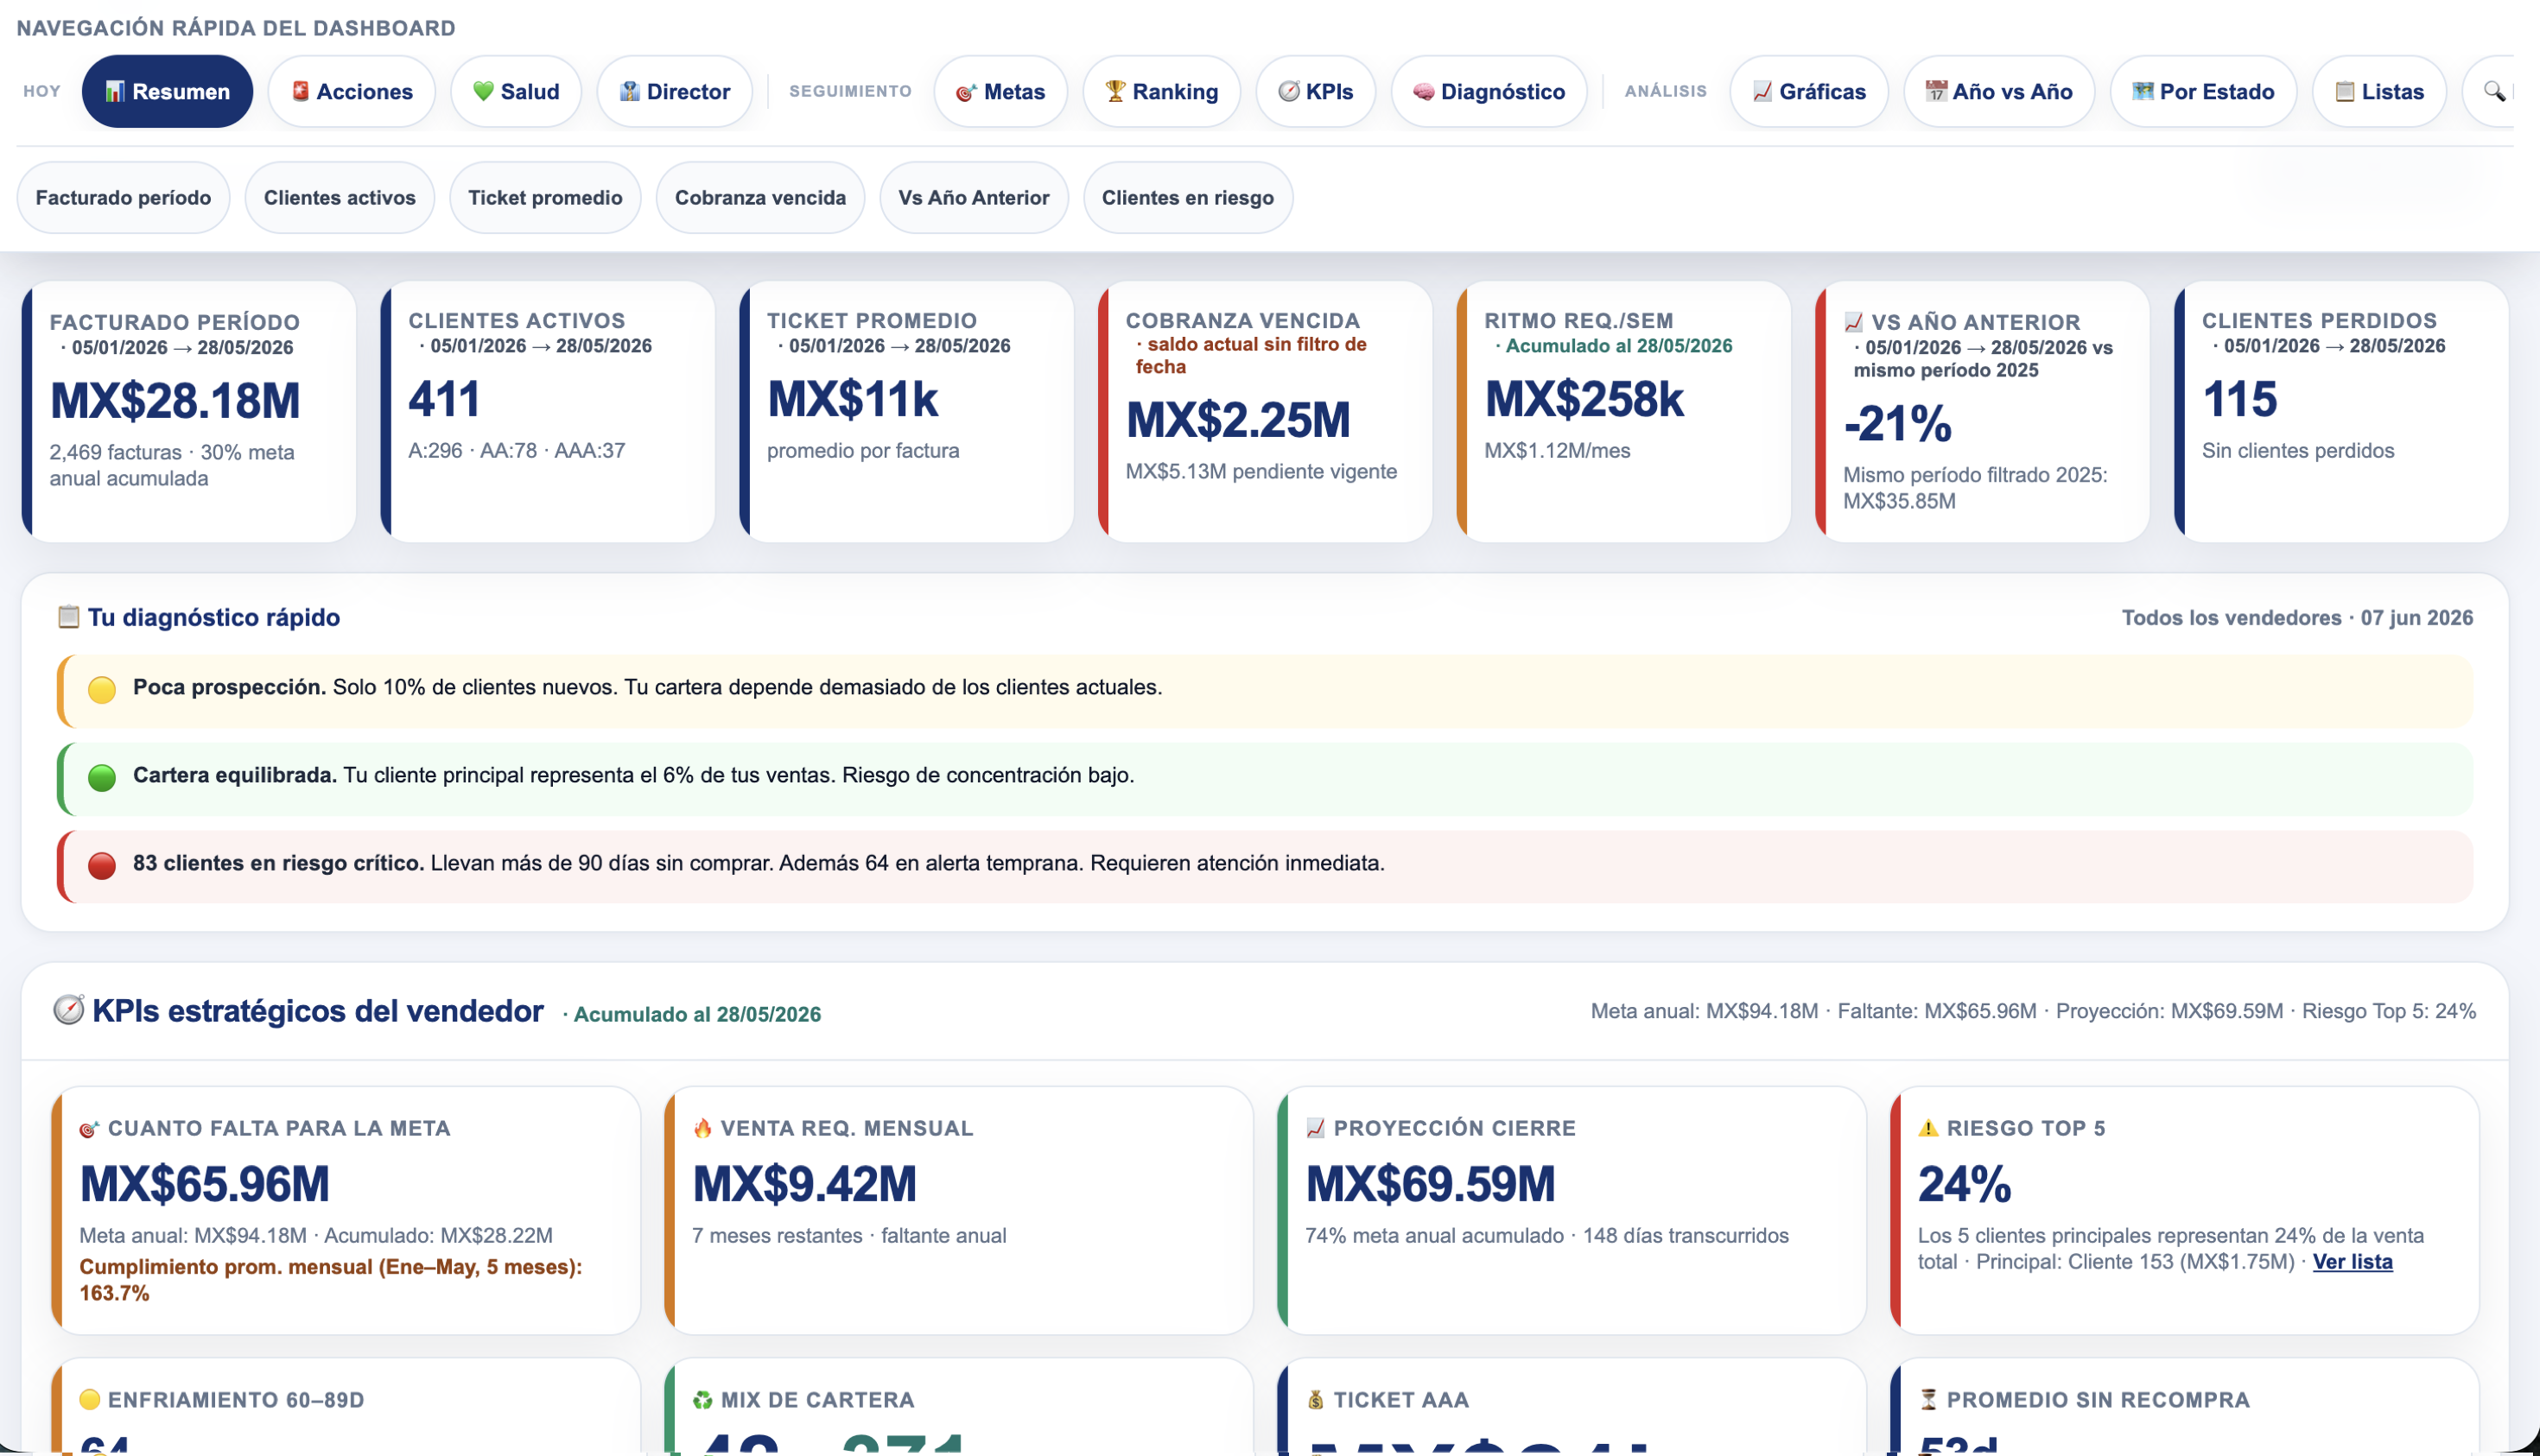Click the trophy icon on Ranking
The width and height of the screenshot is (2540, 1456).
(x=1115, y=91)
